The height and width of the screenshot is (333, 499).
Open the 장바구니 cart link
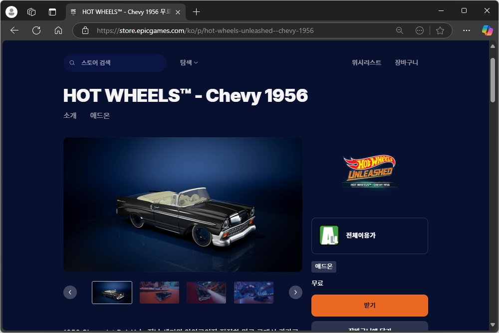click(x=406, y=63)
